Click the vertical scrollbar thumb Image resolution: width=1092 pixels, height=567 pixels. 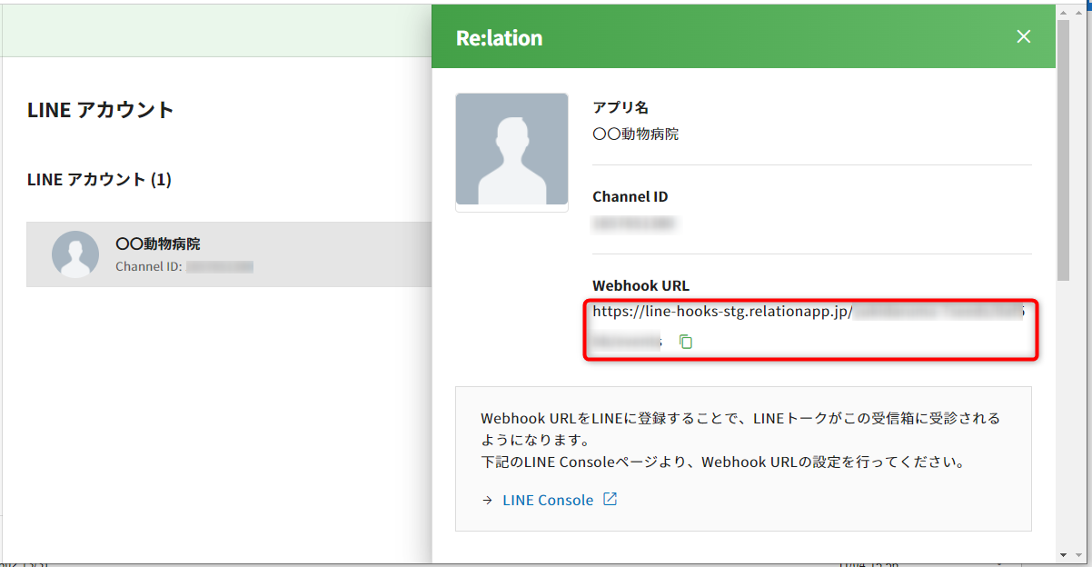coord(1064,145)
